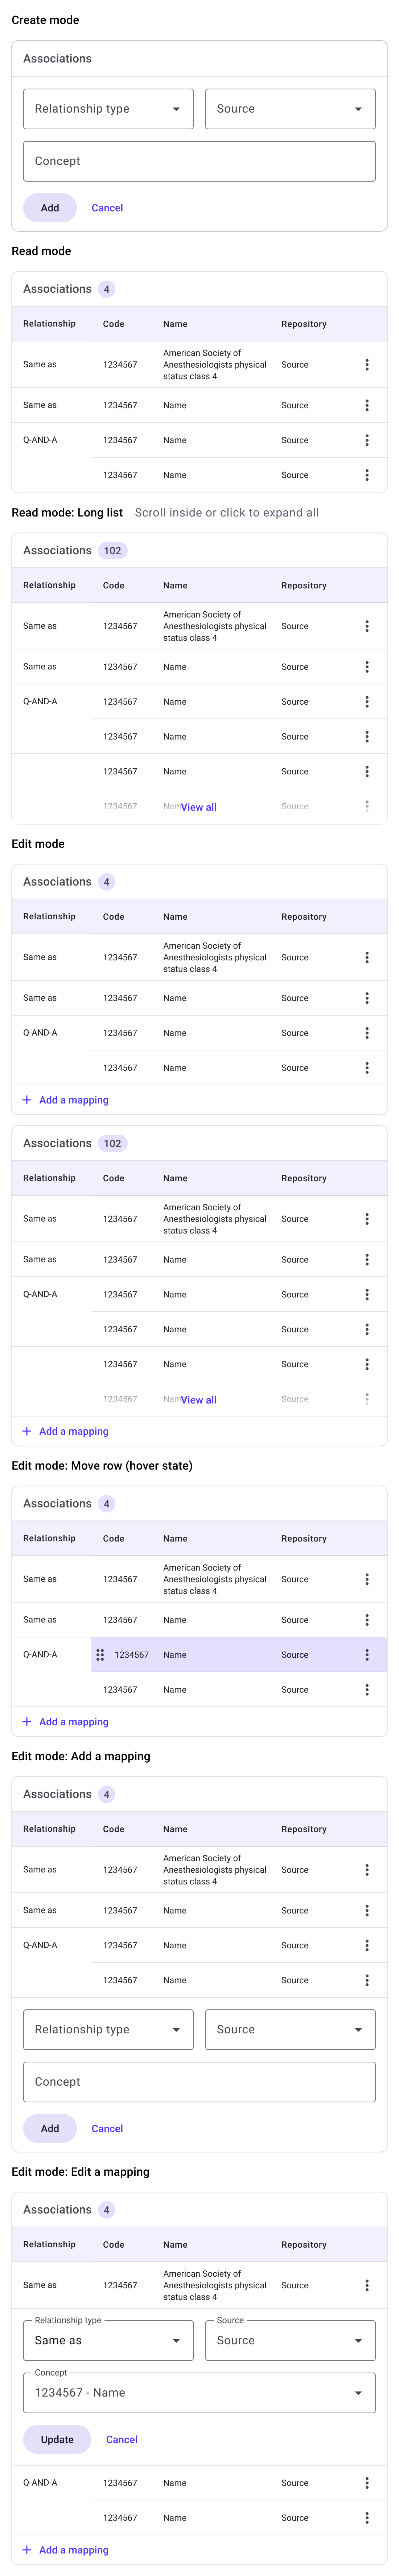This screenshot has width=399, height=2576.
Task: Click Add button in Create mode form
Action: [50, 208]
